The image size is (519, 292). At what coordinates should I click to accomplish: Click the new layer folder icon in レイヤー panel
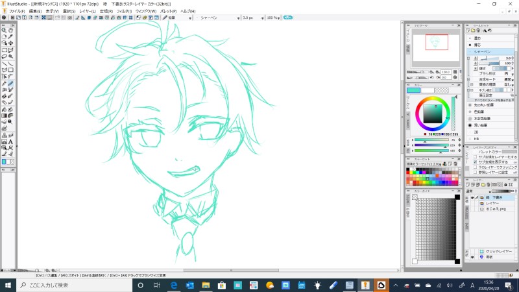[483, 185]
